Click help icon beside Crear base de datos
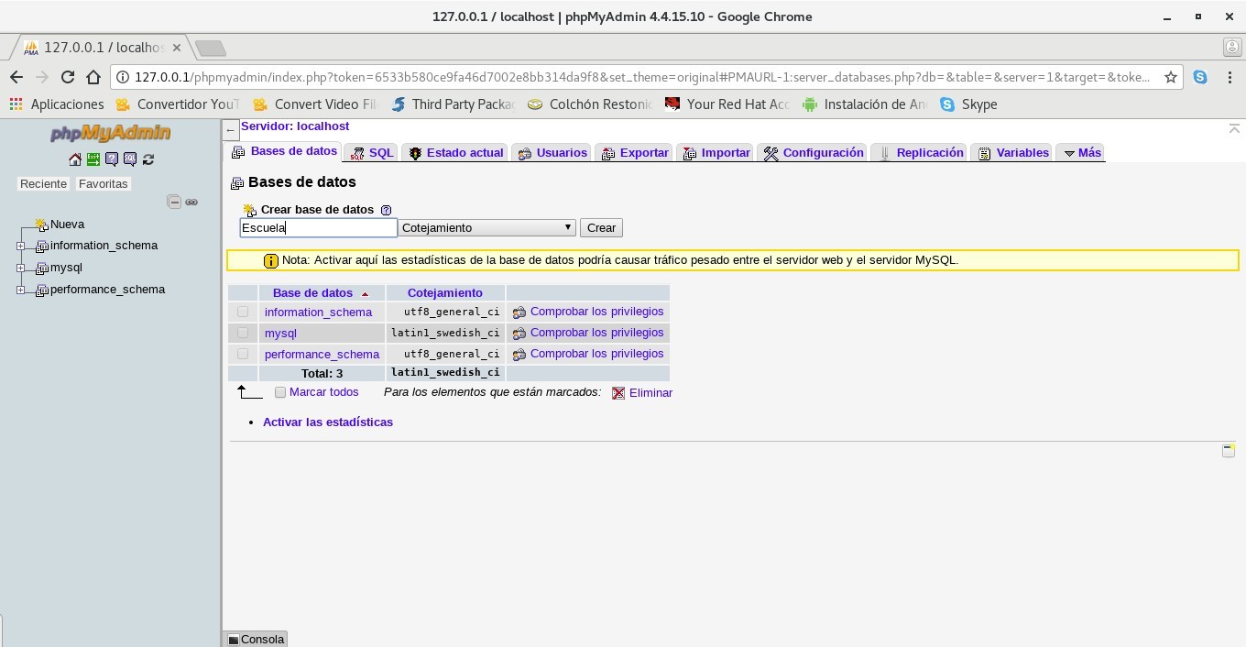Viewport: 1246px width, 647px height. (x=386, y=210)
